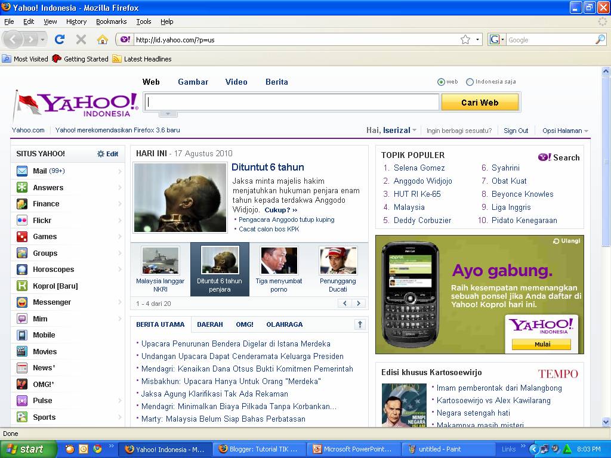Screen dimensions: 611x458
Task: Click the Ulangi replay link on the ad
Action: (567, 241)
